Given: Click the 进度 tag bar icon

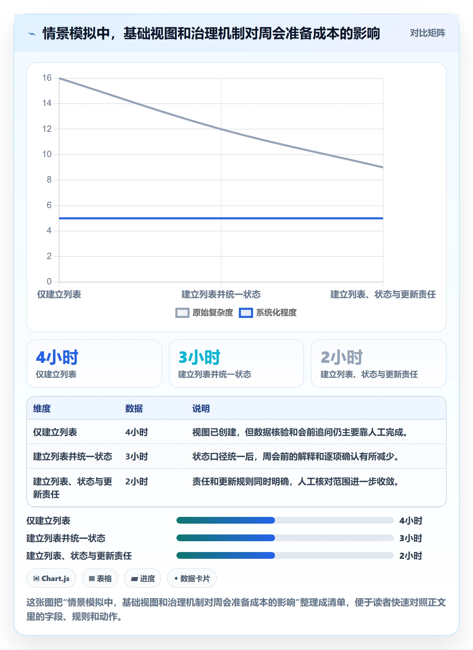Looking at the screenshot, I should pyautogui.click(x=134, y=579).
